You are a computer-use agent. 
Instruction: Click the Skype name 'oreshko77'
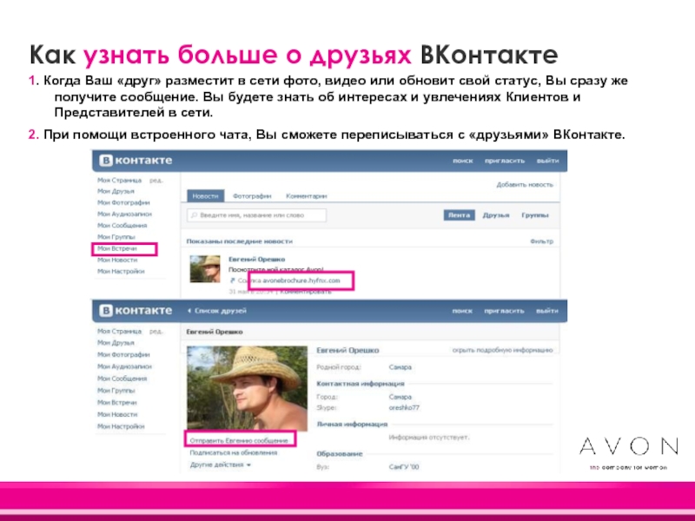[404, 407]
